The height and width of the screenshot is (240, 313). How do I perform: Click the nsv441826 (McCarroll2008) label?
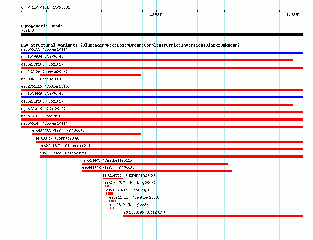pyautogui.click(x=108, y=168)
